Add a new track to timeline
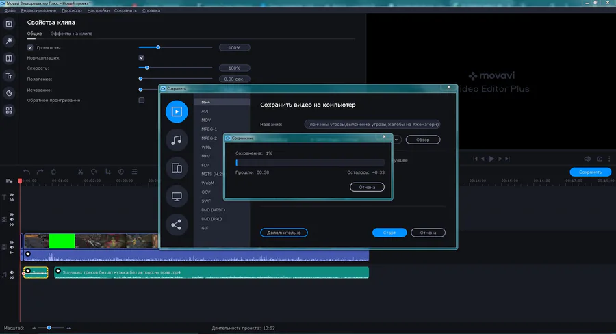This screenshot has height=334, width=616. [9, 181]
